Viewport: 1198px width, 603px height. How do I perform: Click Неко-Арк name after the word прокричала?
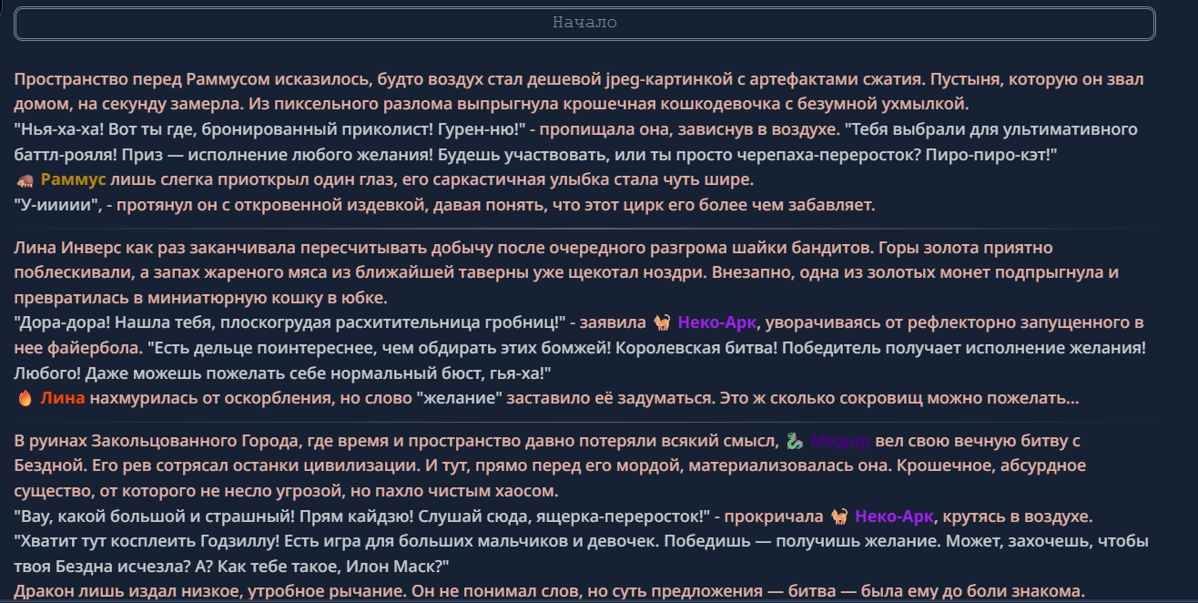pos(894,516)
